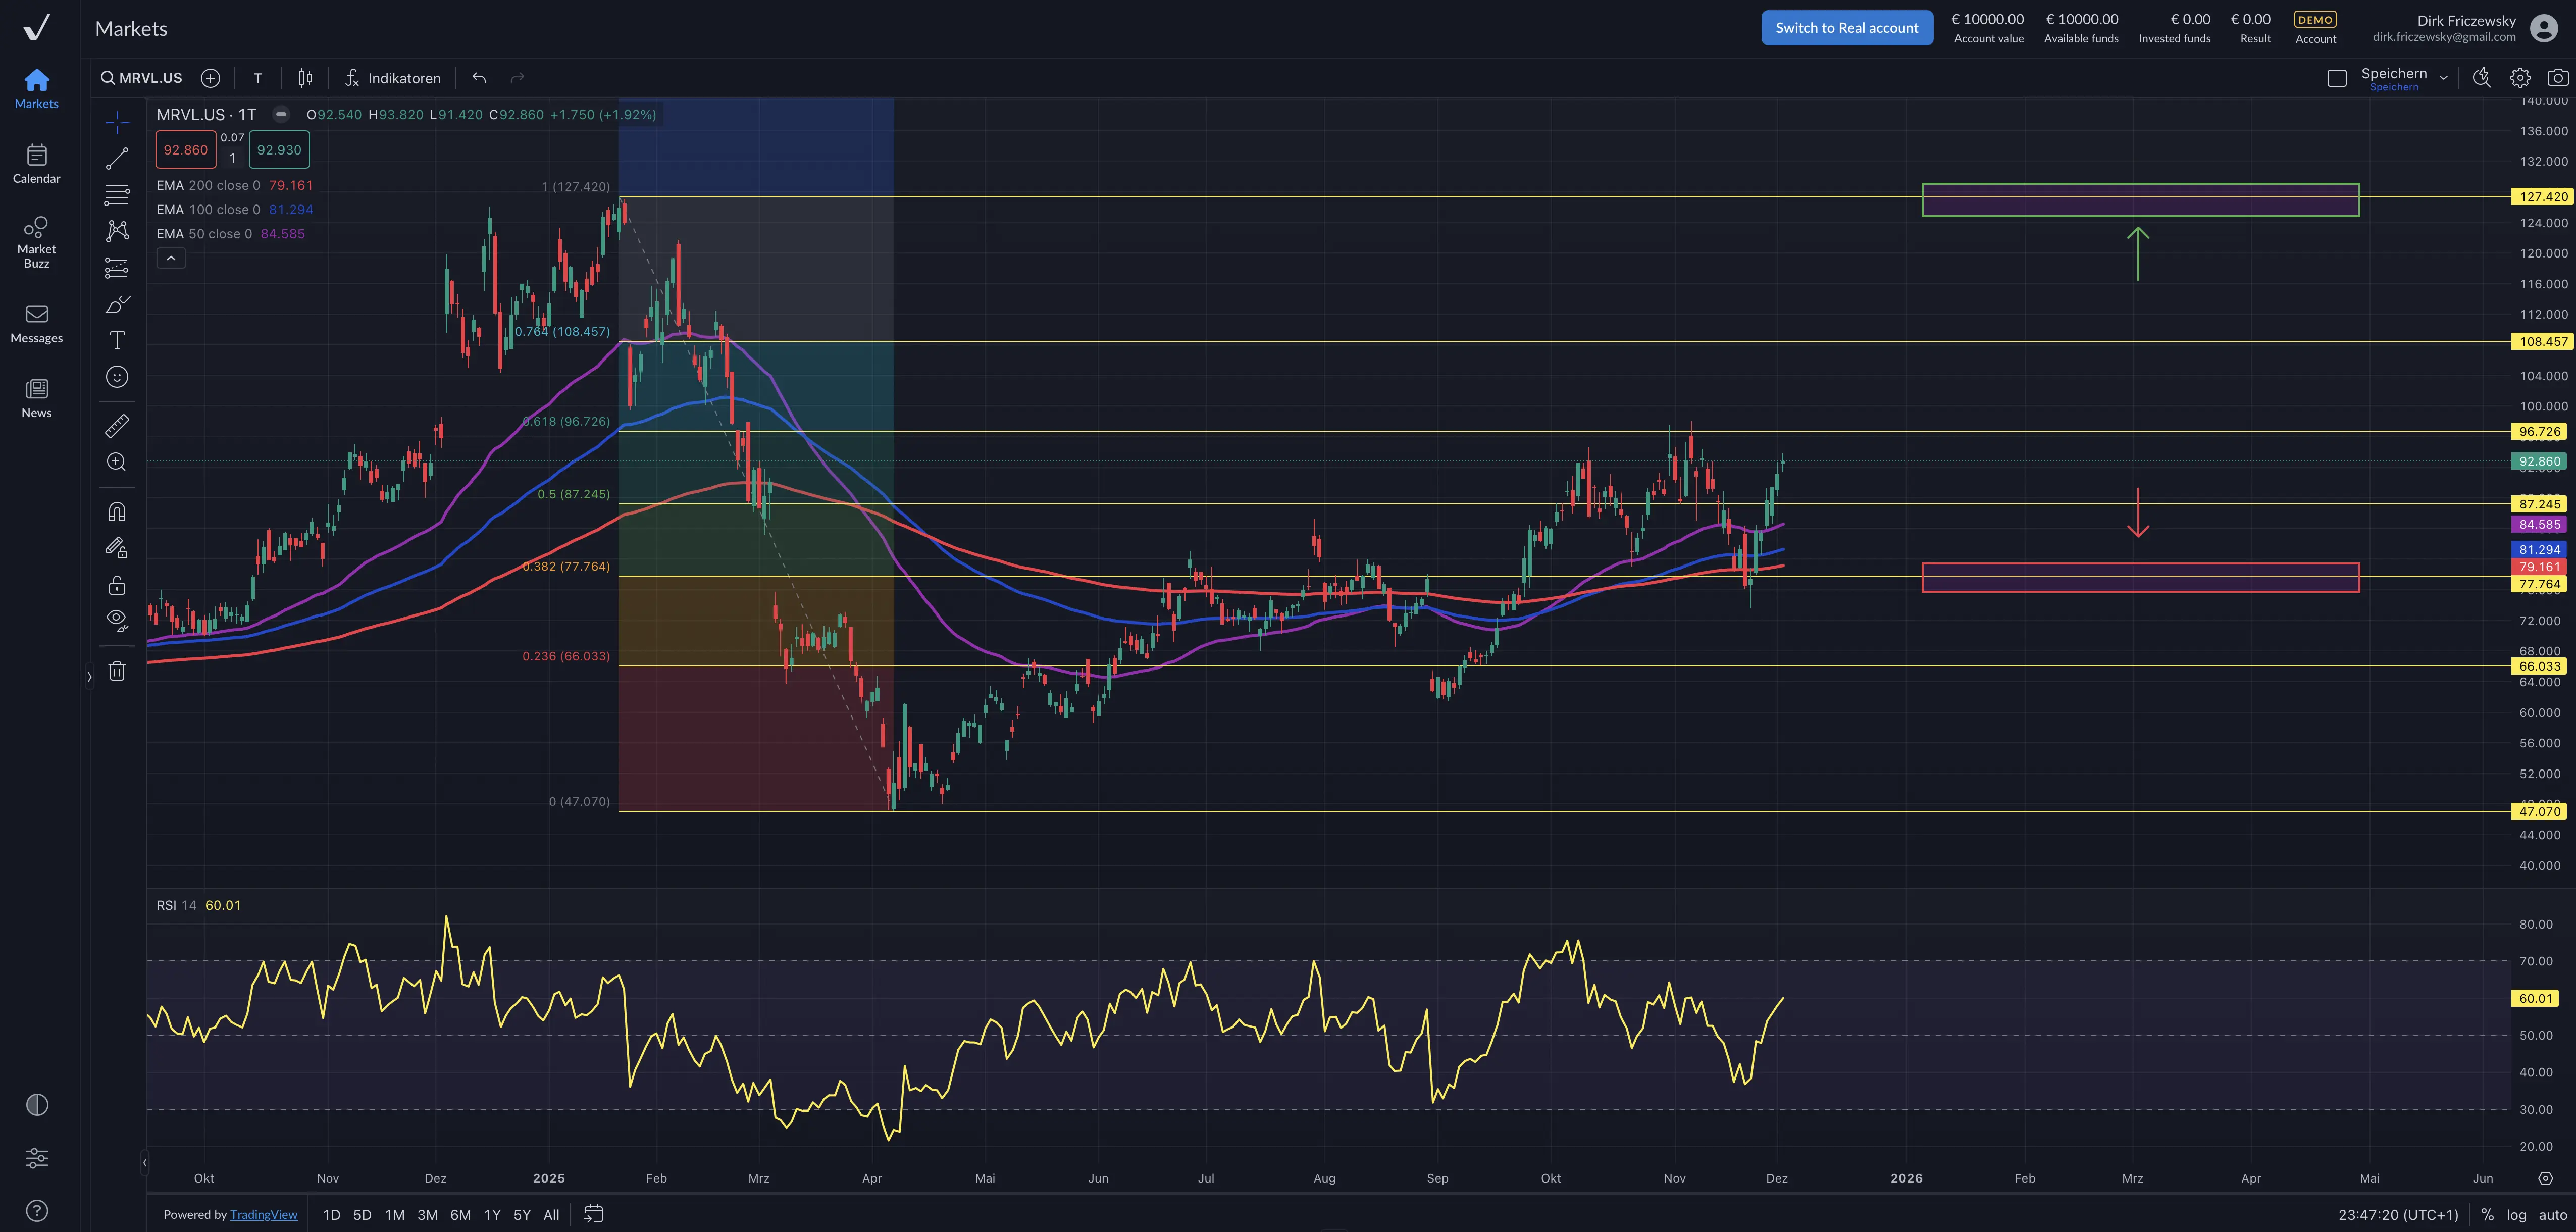Toggle auto scale on price axis
The width and height of the screenshot is (2576, 1232).
point(2553,1214)
